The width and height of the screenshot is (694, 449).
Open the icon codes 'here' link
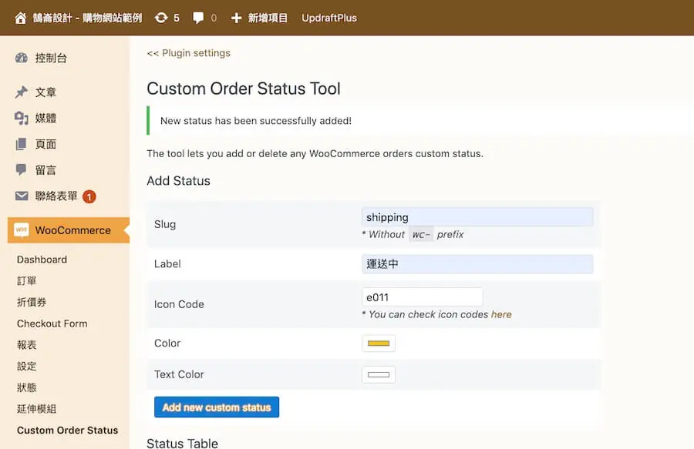click(x=501, y=314)
